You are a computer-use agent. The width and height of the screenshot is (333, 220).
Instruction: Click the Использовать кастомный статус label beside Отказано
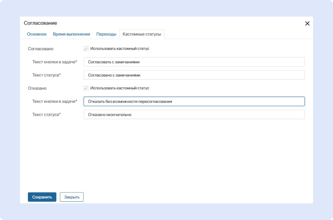click(x=119, y=88)
